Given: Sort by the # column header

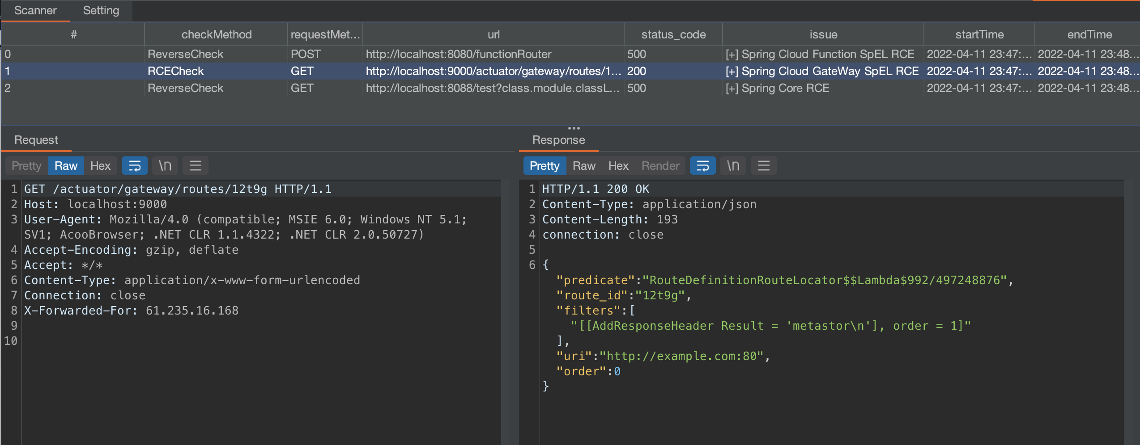Looking at the screenshot, I should (x=73, y=34).
